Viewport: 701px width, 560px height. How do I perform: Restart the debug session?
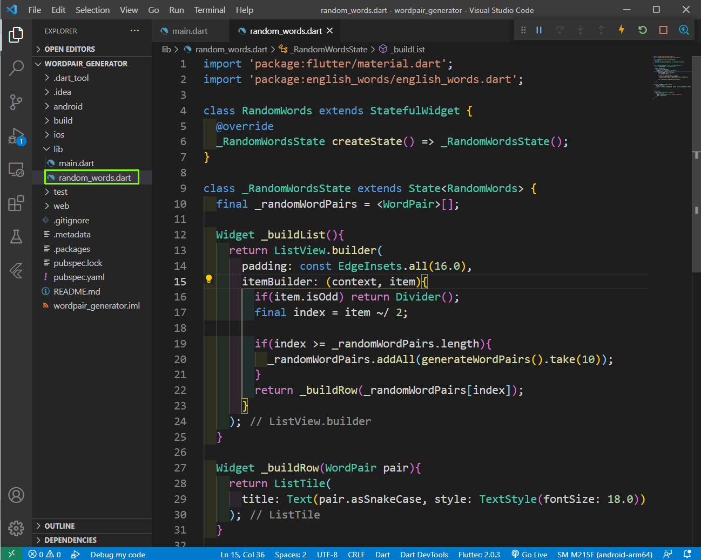(643, 30)
